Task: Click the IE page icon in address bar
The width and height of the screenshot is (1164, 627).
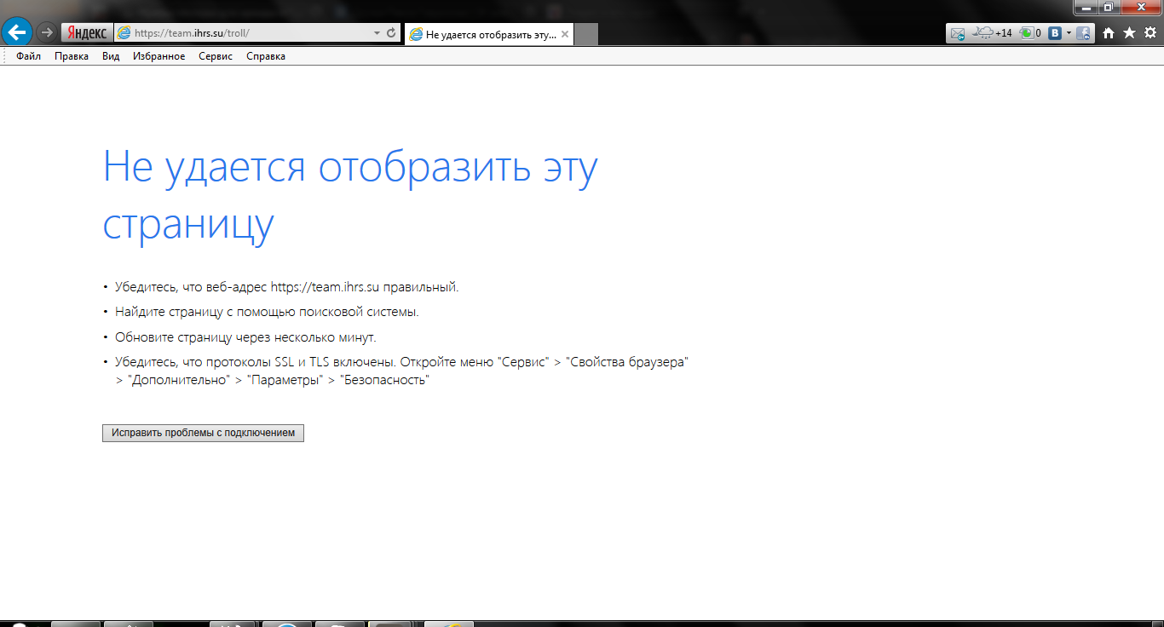Action: [124, 33]
